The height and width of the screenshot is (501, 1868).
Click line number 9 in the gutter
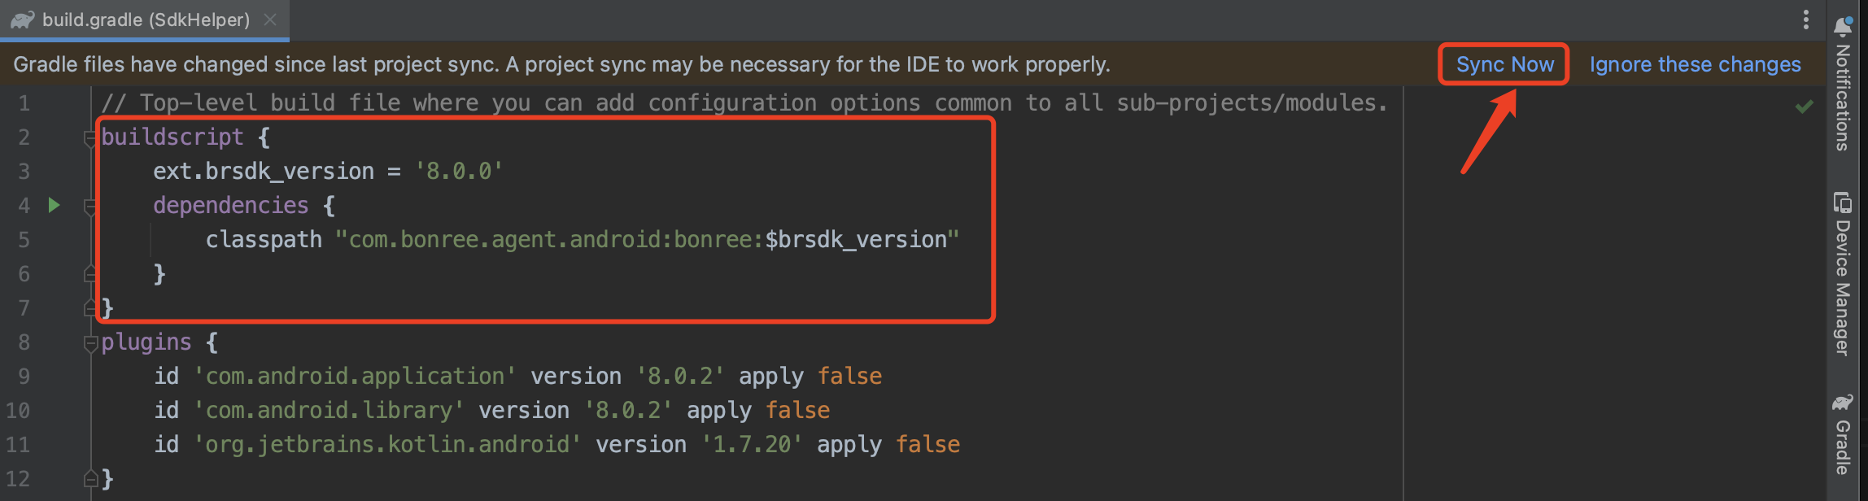click(x=24, y=377)
